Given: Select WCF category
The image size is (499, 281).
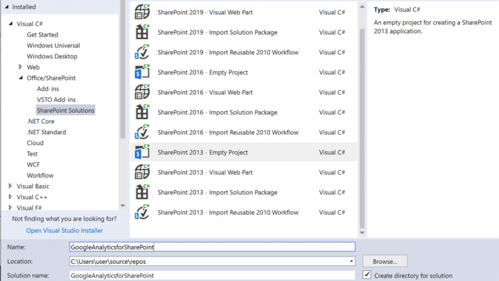Looking at the screenshot, I should (33, 165).
